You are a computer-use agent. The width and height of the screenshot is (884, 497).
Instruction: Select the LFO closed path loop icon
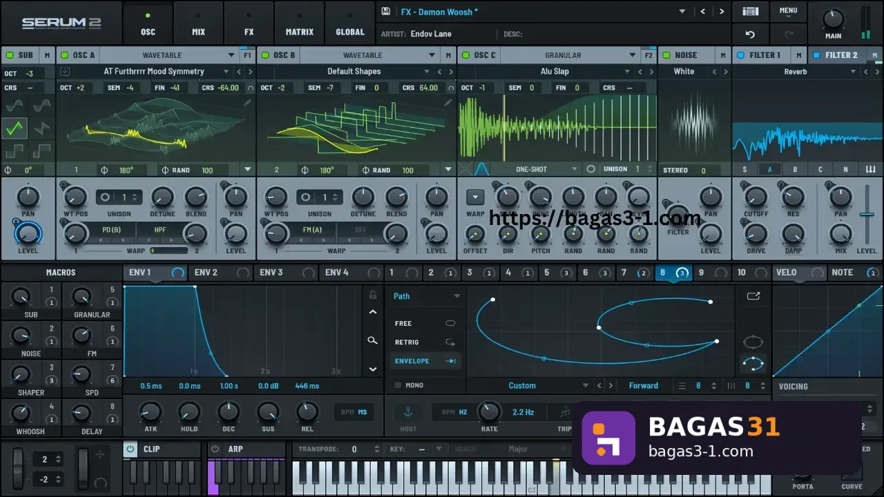point(753,342)
